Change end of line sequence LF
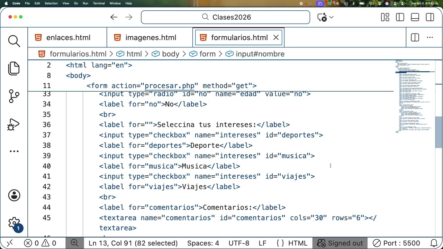Image resolution: width=443 pixels, height=249 pixels. coord(262,243)
